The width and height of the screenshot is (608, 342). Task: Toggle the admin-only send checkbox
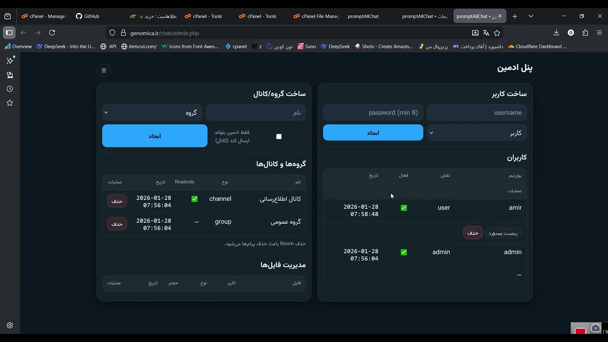coord(279,136)
